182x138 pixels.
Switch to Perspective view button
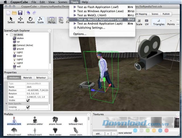pos(52,20)
